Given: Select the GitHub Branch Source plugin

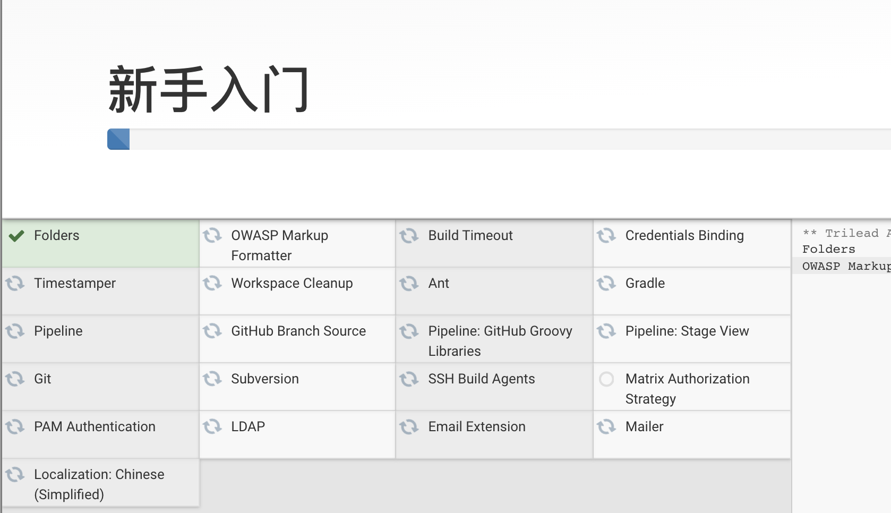Looking at the screenshot, I should (297, 339).
